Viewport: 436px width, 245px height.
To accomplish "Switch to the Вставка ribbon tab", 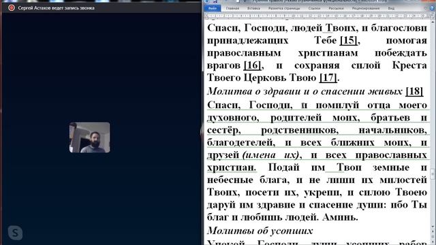I will click(x=253, y=8).
